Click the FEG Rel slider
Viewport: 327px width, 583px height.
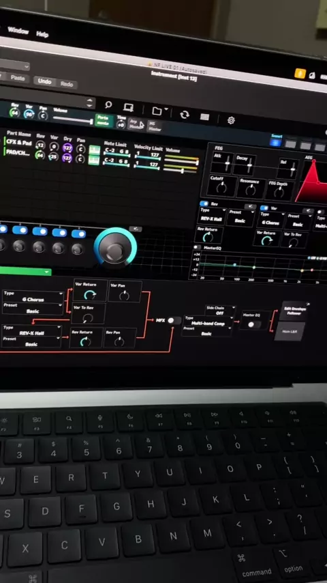tap(292, 169)
